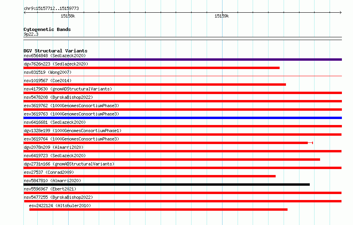Click the nsv5478208 (ByrskaBishop2022) label

click(x=58, y=97)
